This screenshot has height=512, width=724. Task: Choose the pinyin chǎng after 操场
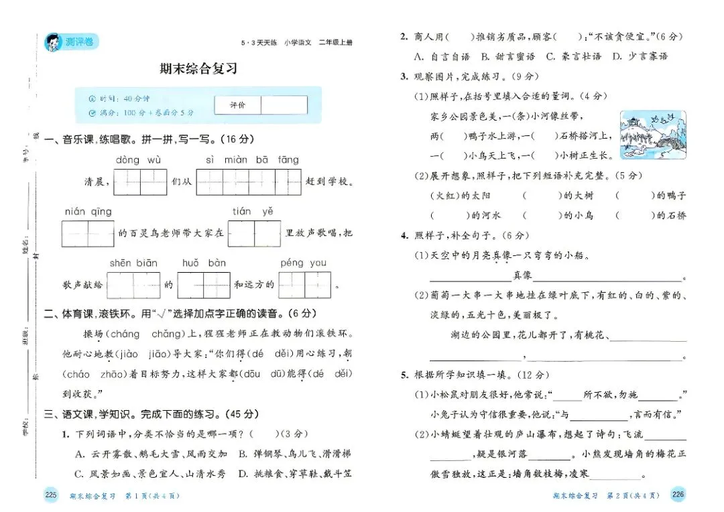pyautogui.click(x=166, y=334)
